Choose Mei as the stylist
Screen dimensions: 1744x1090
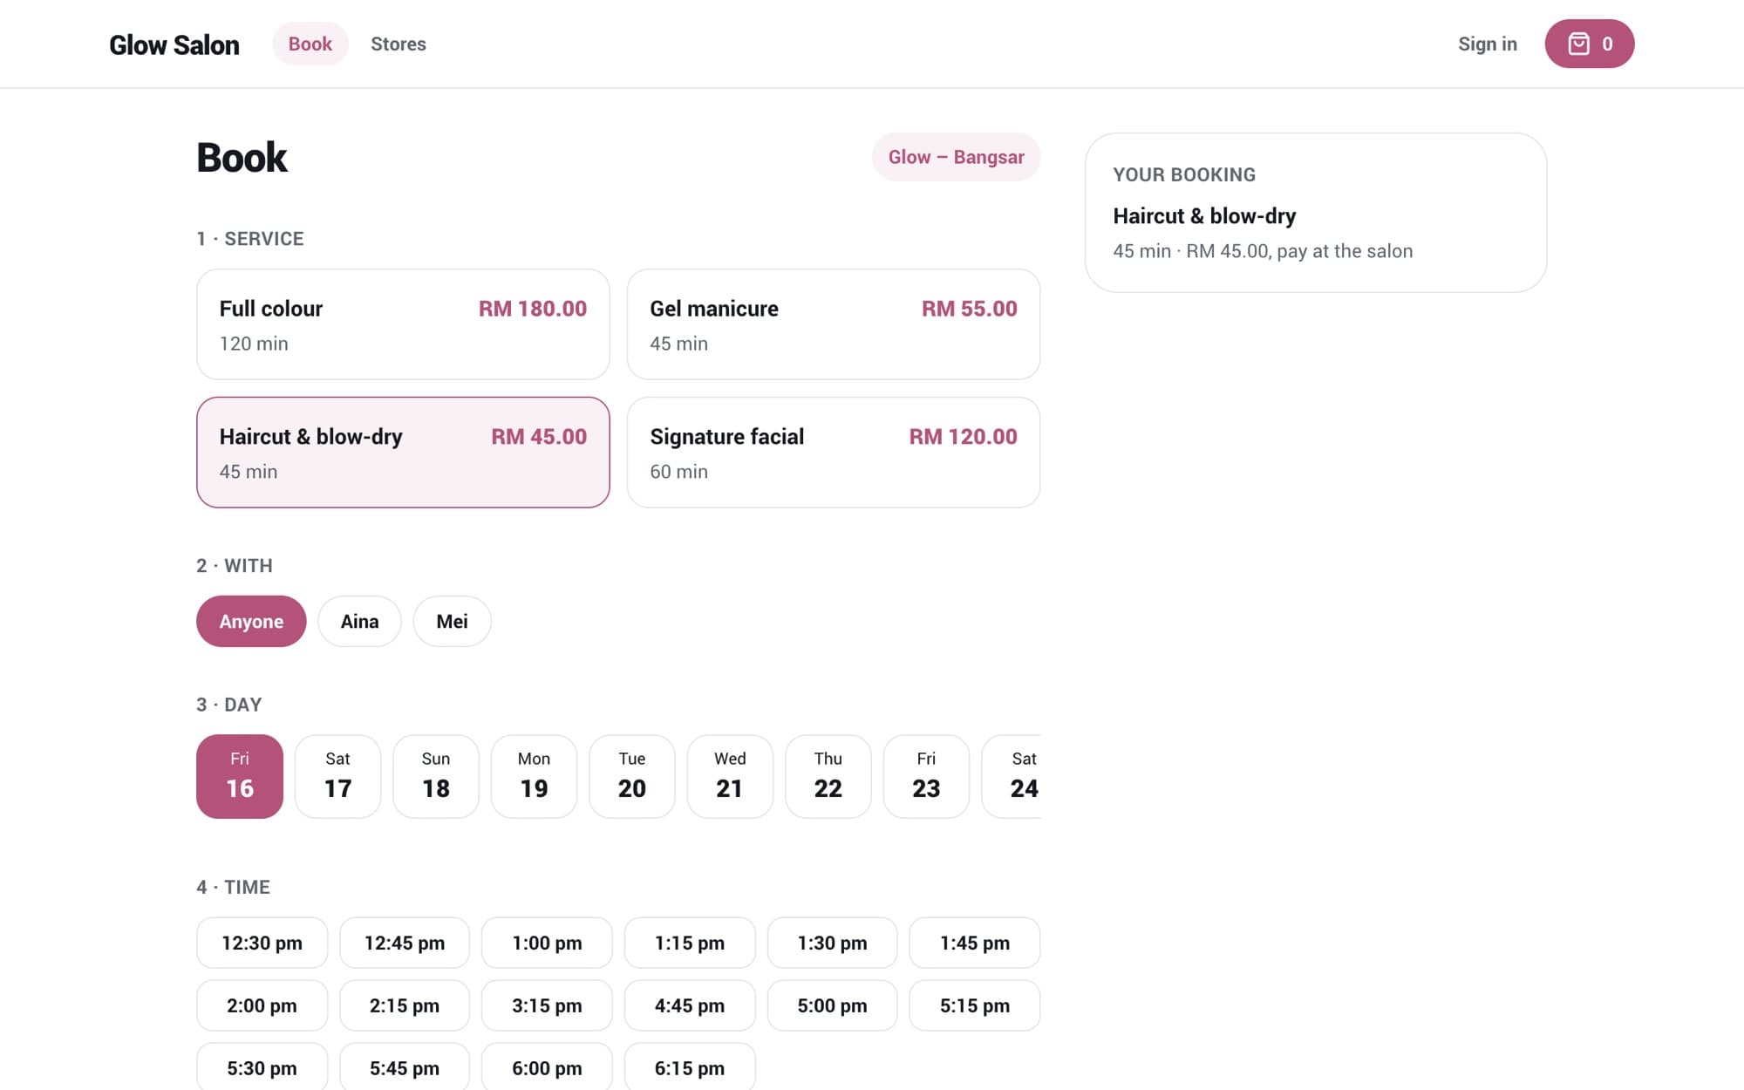452,621
